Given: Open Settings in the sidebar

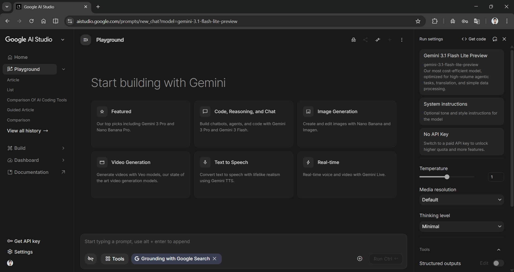Looking at the screenshot, I should click(x=20, y=252).
